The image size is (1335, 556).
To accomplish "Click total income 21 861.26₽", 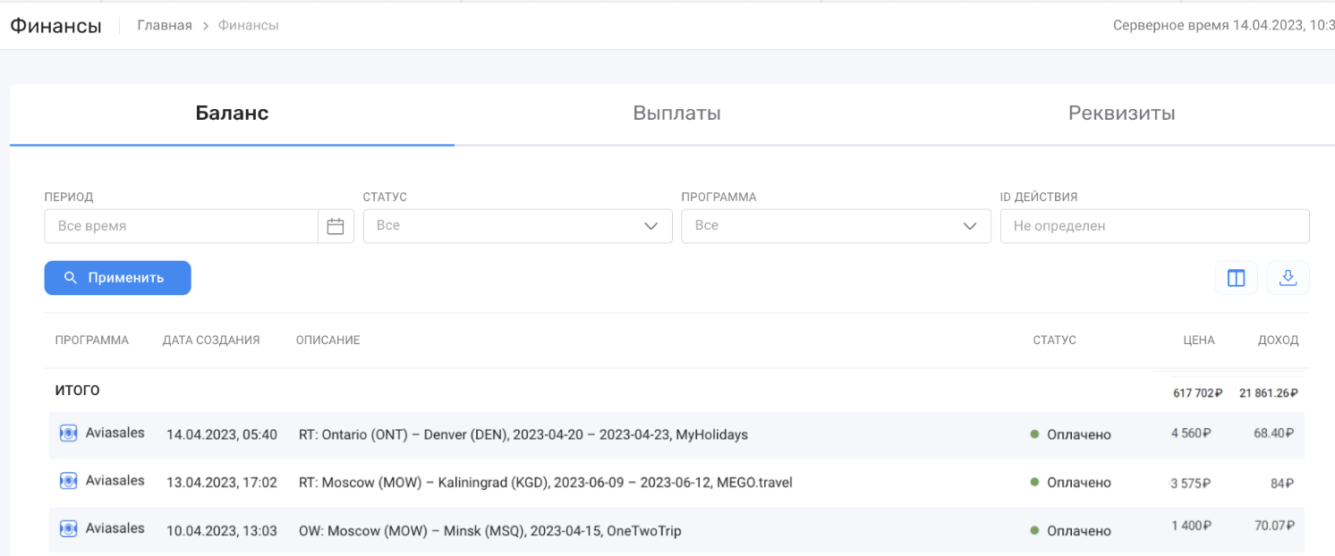I will (x=1269, y=392).
